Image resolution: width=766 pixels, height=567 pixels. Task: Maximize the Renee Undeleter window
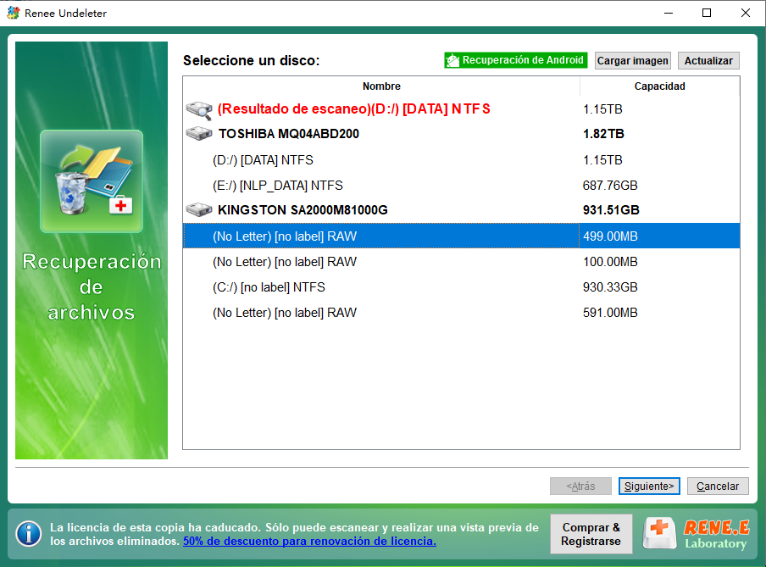[707, 13]
